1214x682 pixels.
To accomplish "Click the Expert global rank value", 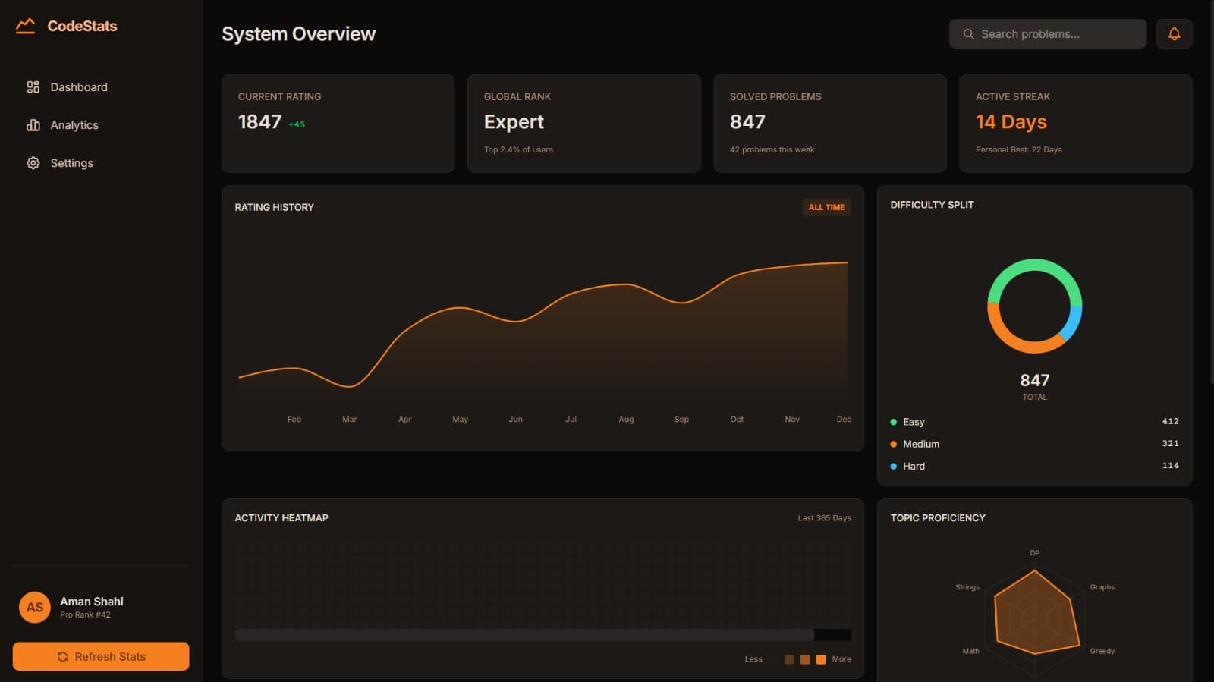I will click(x=514, y=122).
